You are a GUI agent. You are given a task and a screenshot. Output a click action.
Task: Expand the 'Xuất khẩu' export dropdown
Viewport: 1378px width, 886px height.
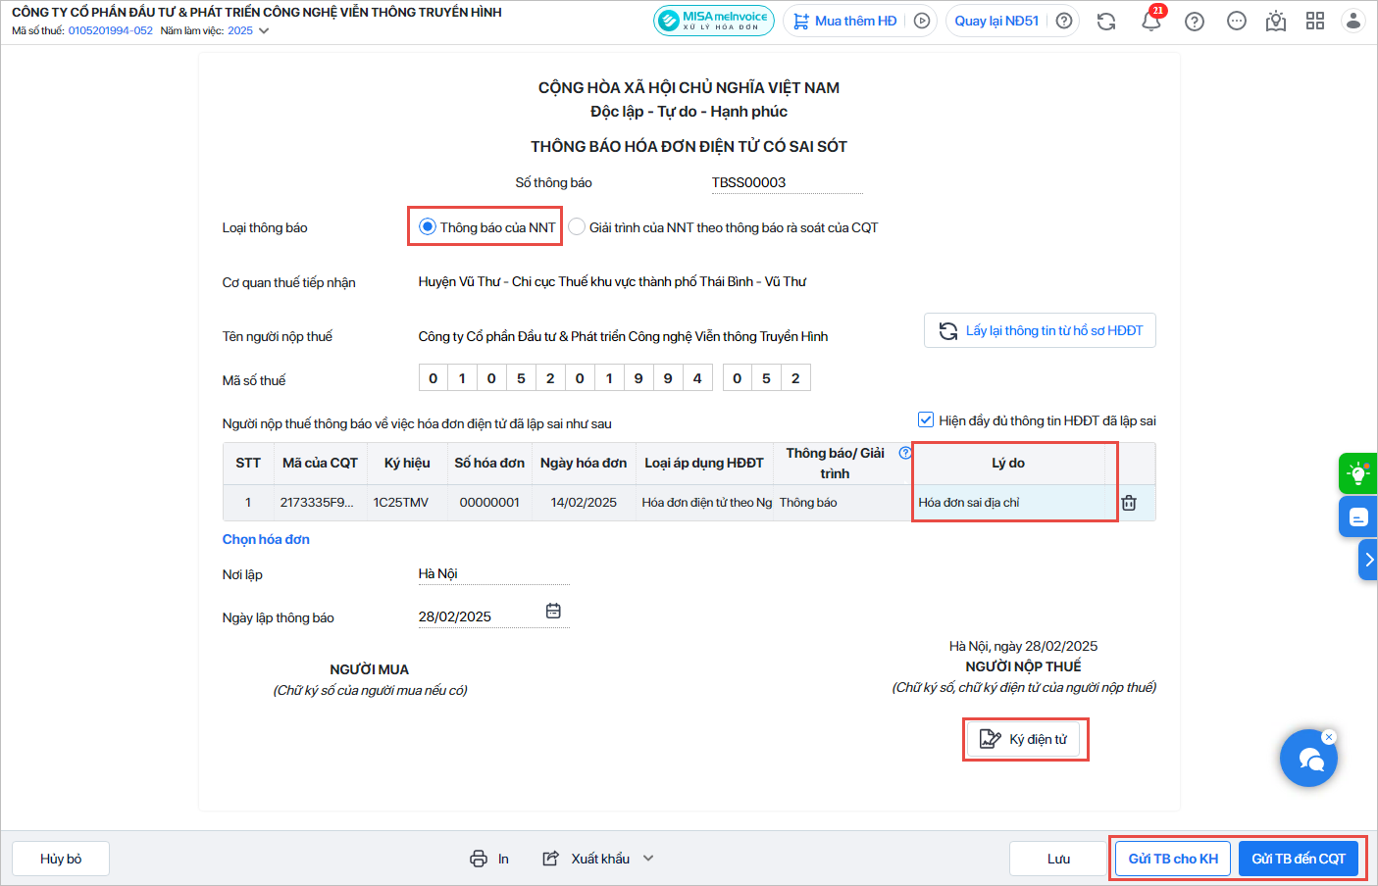pyautogui.click(x=648, y=859)
